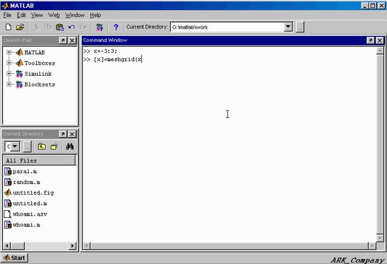Close the Launch Pad panel
The width and height of the screenshot is (387, 264).
click(x=72, y=40)
